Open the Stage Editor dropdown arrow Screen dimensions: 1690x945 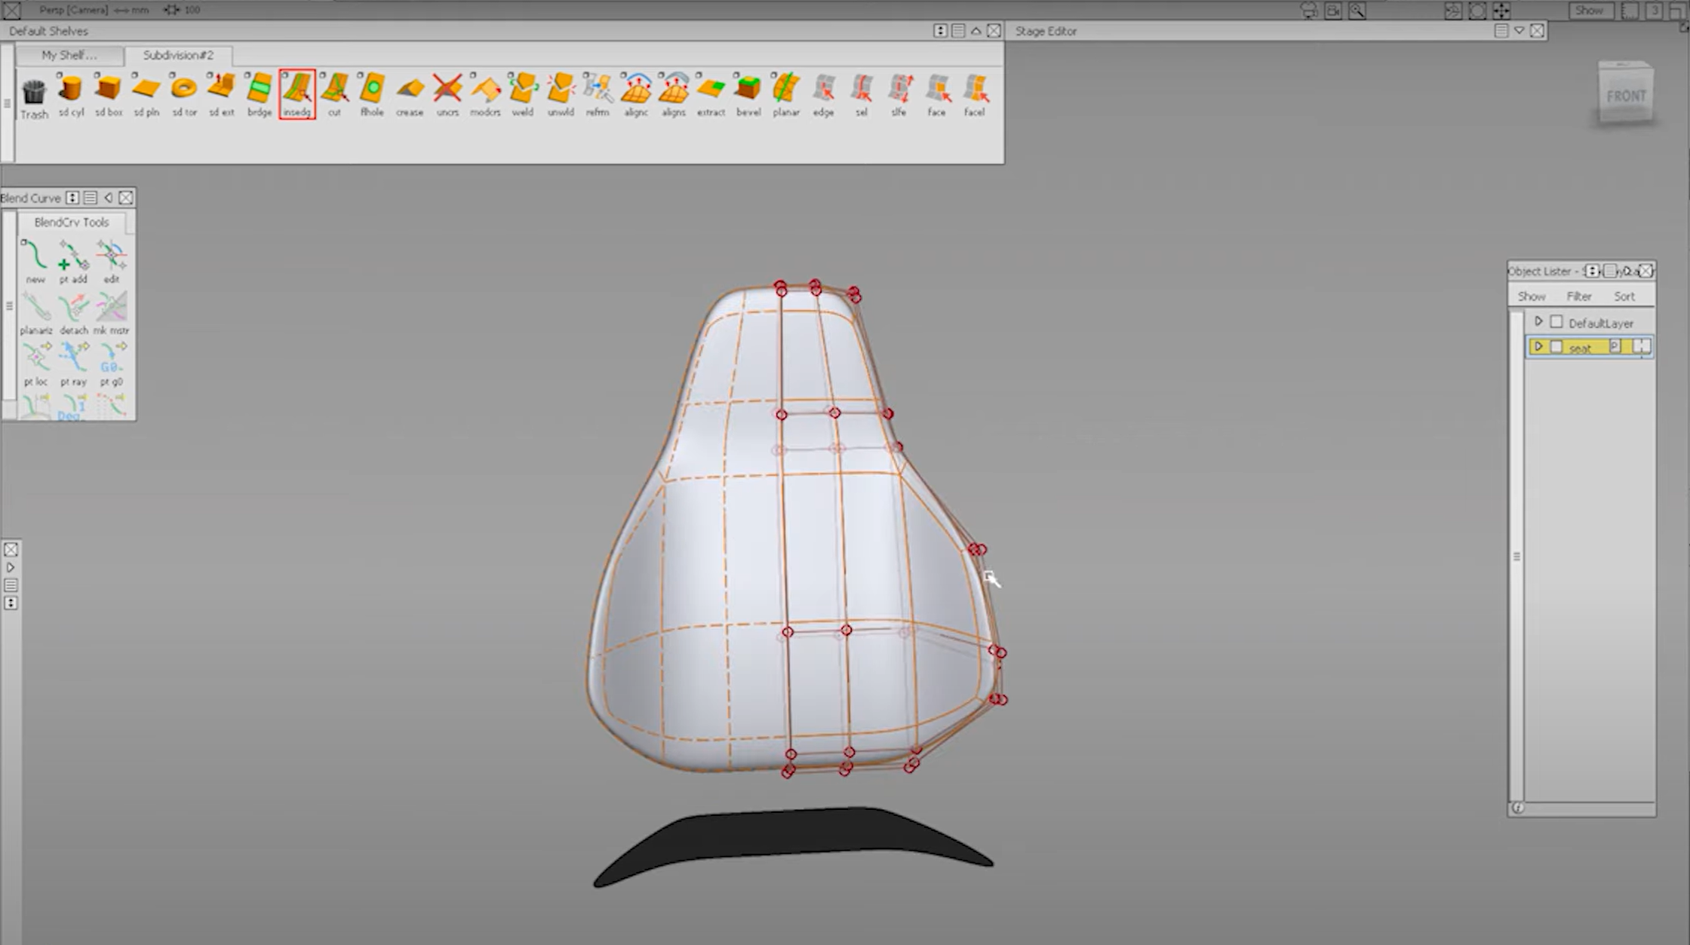pyautogui.click(x=1519, y=31)
